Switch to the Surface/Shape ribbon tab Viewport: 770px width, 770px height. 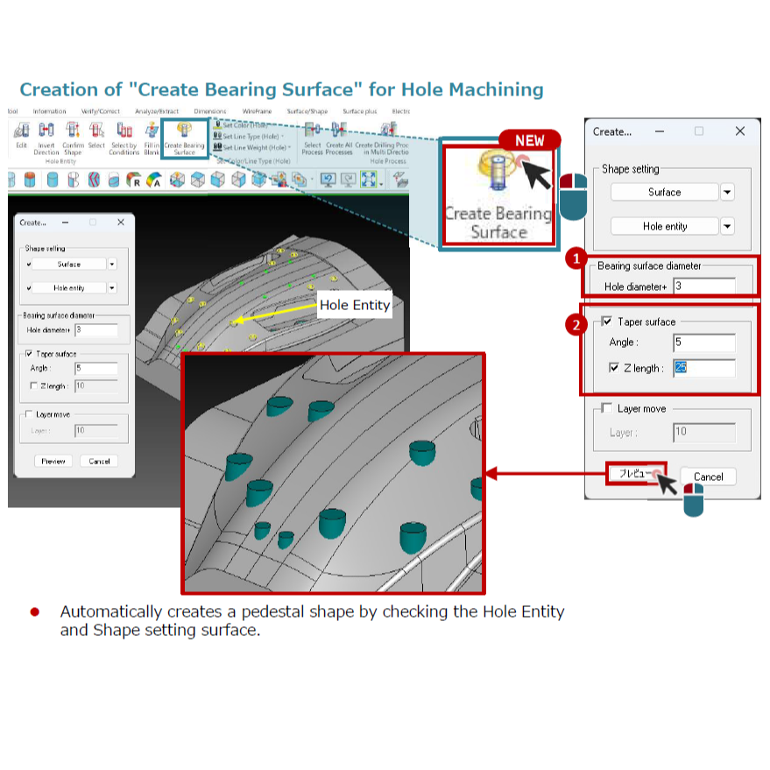(307, 111)
